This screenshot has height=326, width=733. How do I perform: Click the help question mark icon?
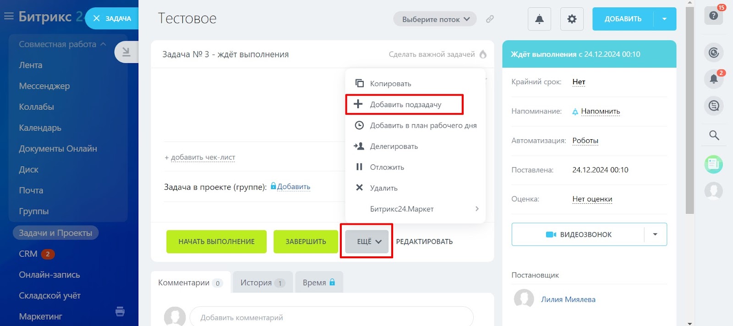click(x=713, y=16)
